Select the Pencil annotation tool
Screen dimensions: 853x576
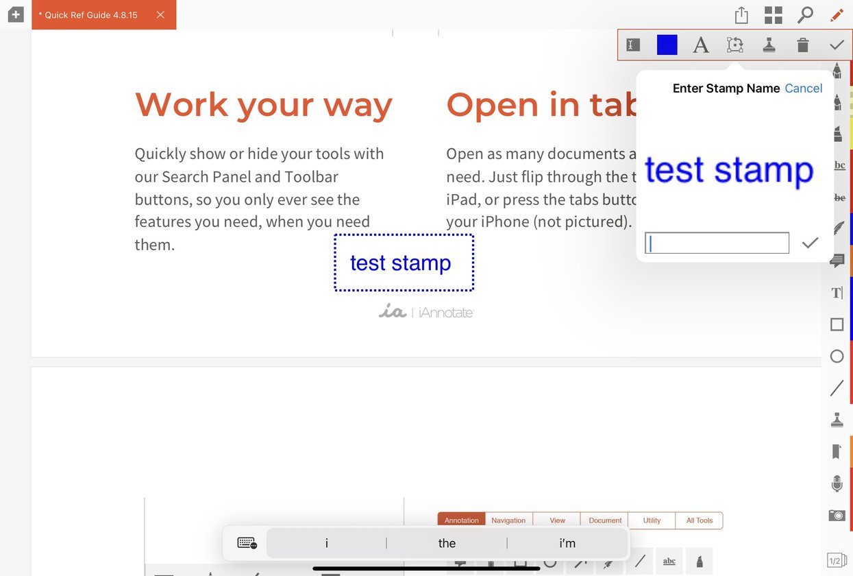(x=837, y=101)
